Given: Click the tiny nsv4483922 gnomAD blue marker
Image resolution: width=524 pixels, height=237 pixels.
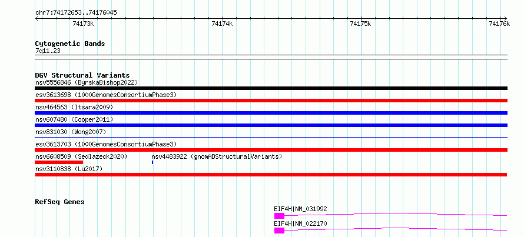Looking at the screenshot, I should [152, 162].
